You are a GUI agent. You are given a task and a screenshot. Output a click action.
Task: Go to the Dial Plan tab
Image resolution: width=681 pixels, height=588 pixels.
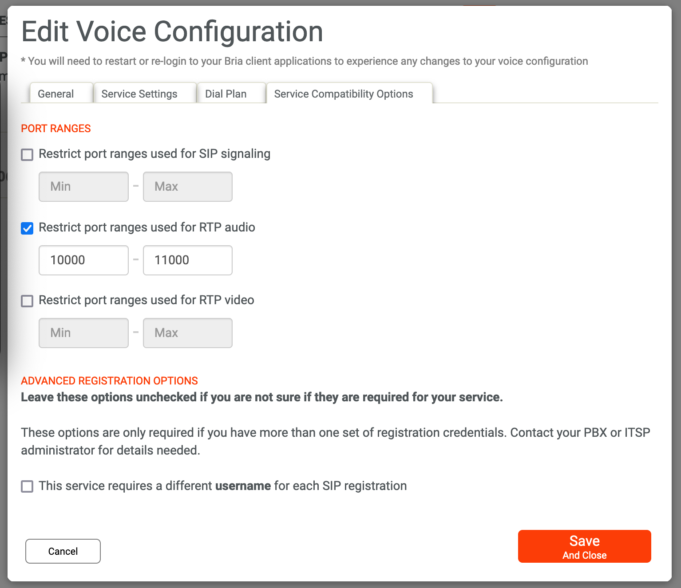[226, 94]
